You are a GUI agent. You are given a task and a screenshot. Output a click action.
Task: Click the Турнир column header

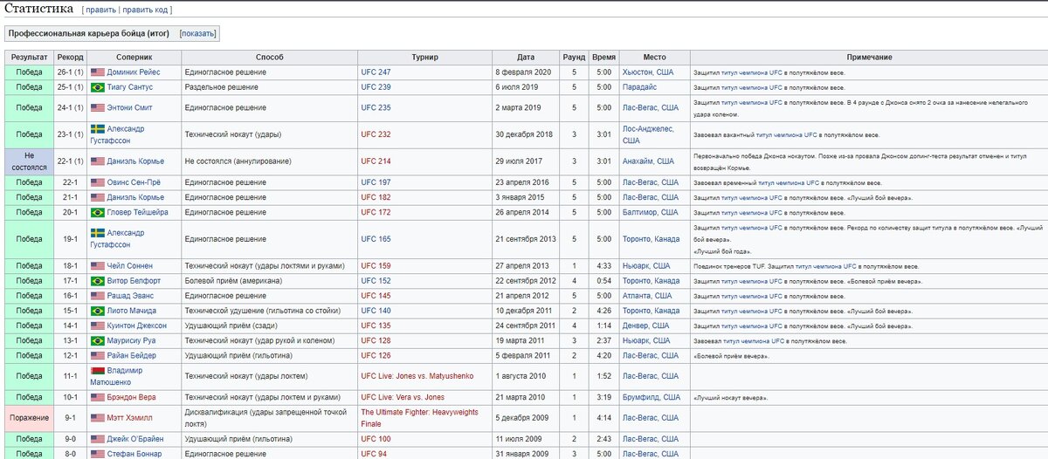coord(424,57)
